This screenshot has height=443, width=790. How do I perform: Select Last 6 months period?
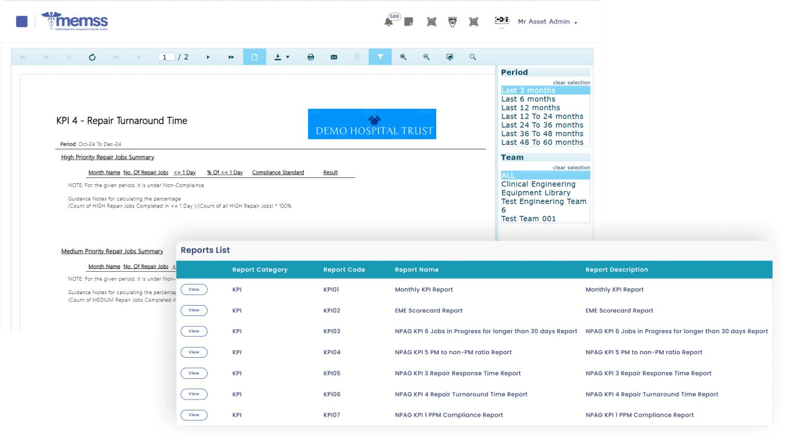[545, 99]
